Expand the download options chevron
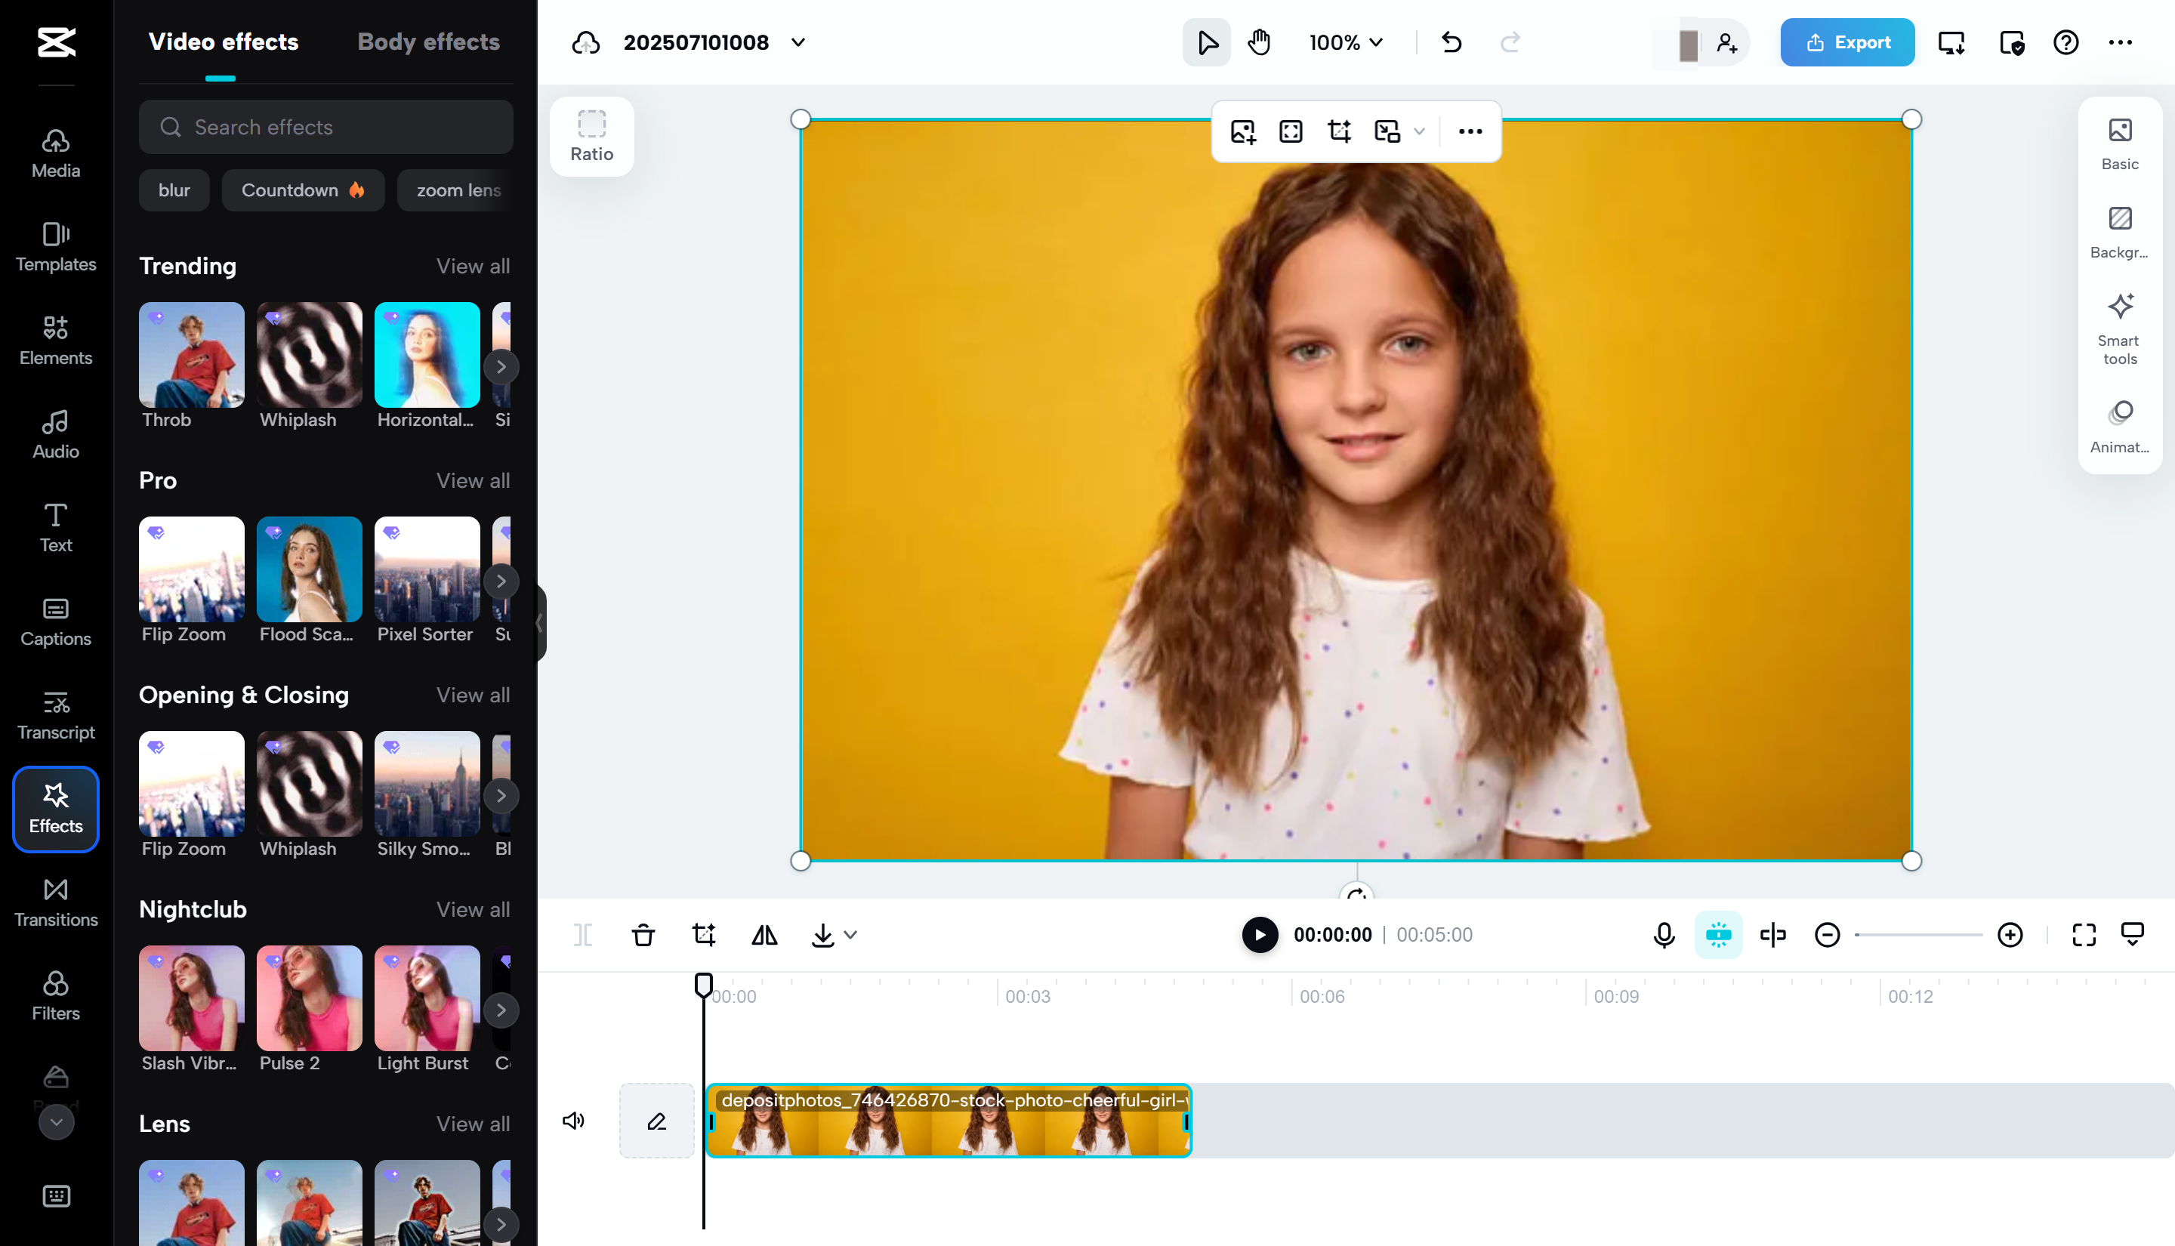The image size is (2175, 1246). click(x=850, y=936)
